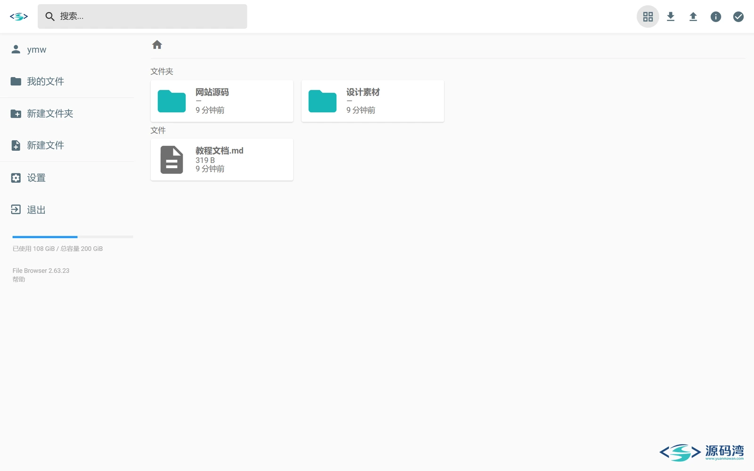Click the download arrow icon
The image size is (754, 471).
click(671, 16)
